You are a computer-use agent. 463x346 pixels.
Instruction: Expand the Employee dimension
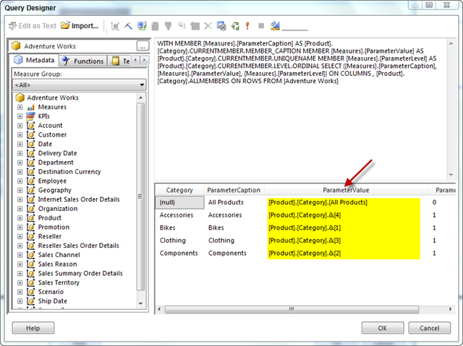(x=20, y=181)
